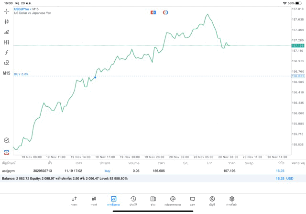The width and height of the screenshot is (306, 214).
Task: Select the usdjpym buy position row
Action: [x=143, y=170]
